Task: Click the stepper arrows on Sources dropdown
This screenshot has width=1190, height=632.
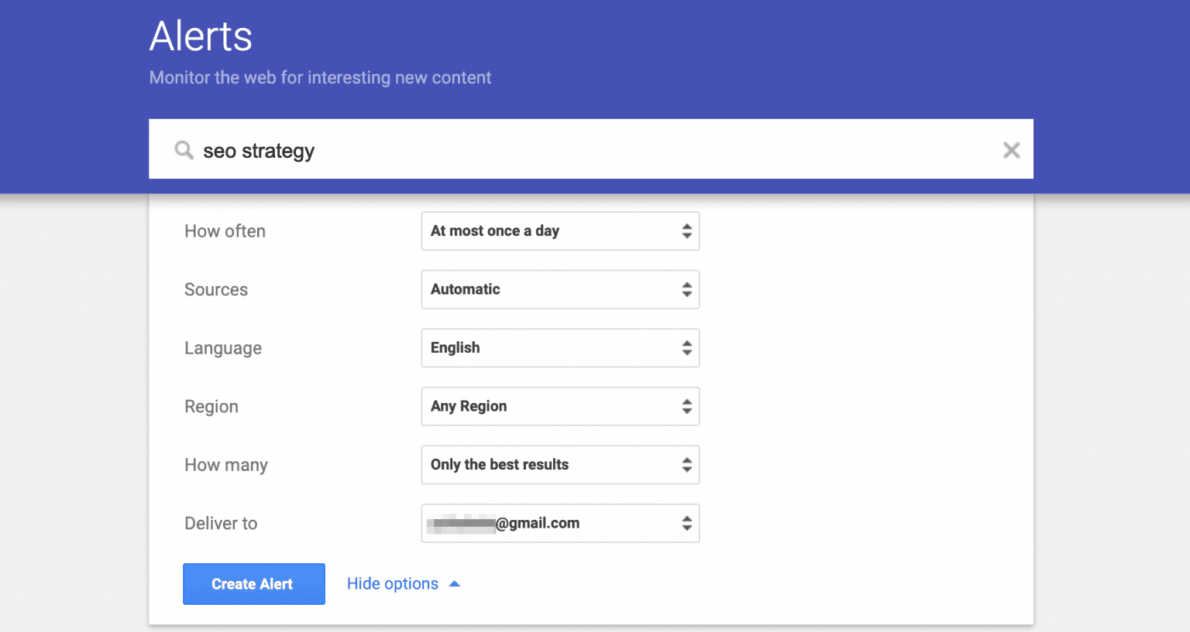Action: coord(687,289)
